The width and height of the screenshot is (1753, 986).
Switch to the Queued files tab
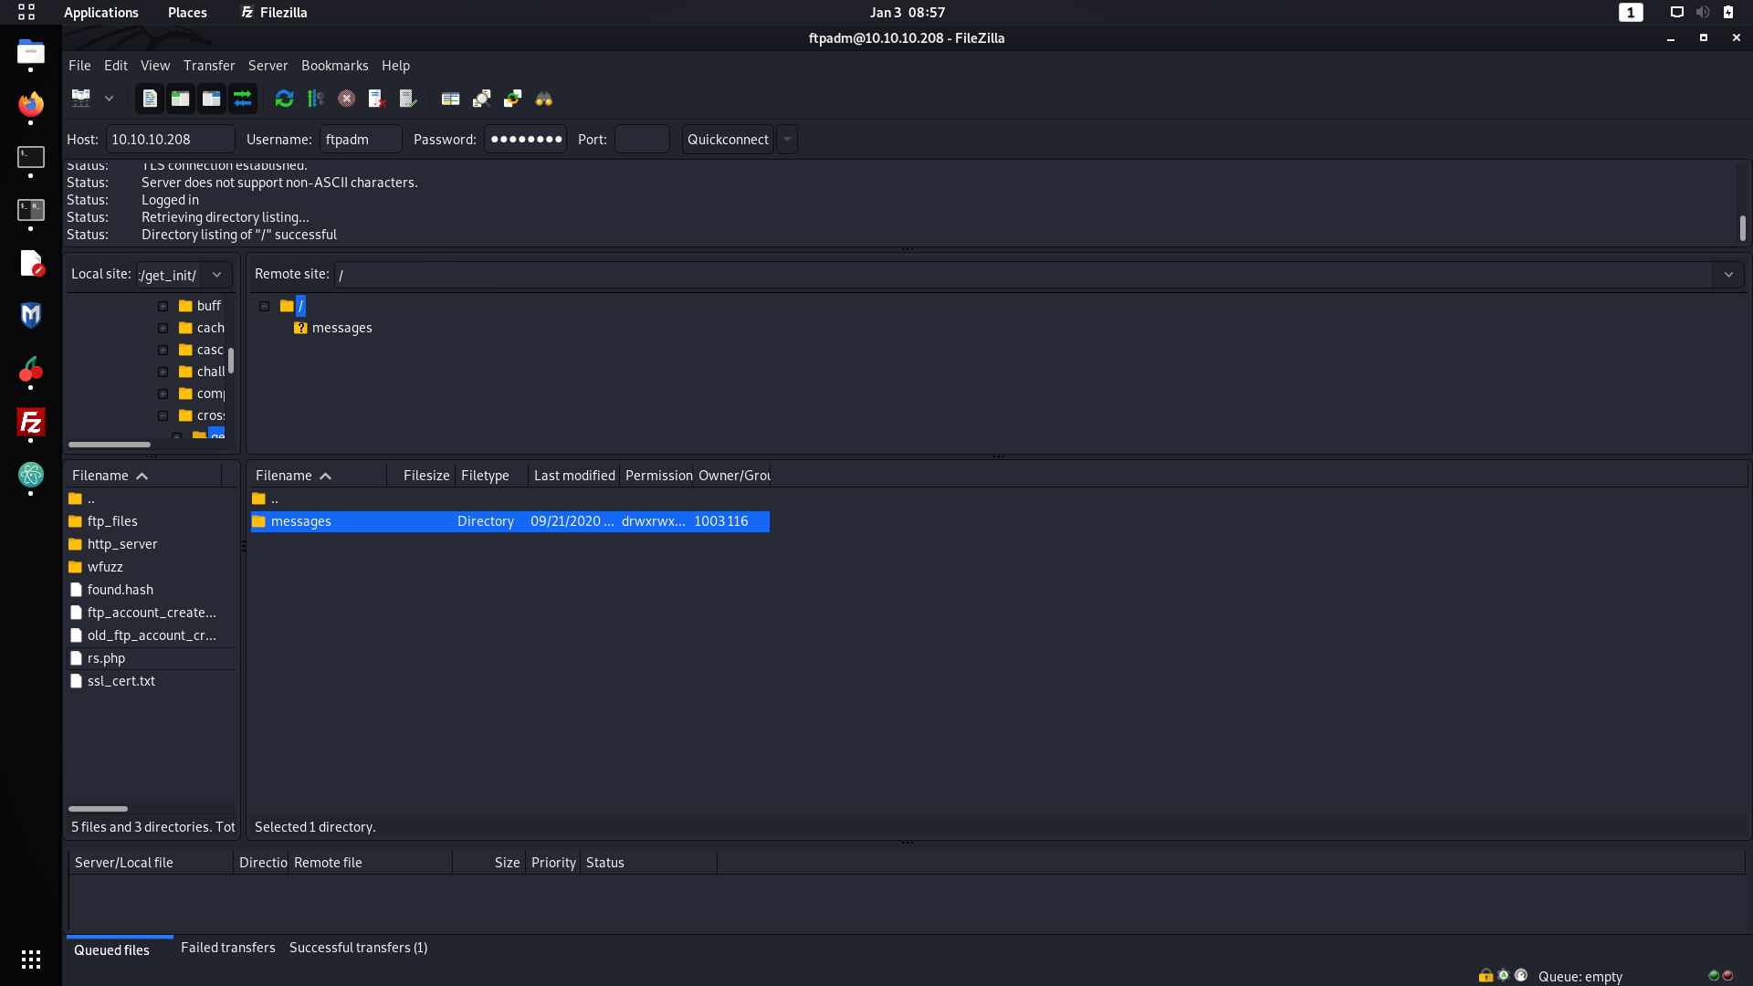click(111, 950)
